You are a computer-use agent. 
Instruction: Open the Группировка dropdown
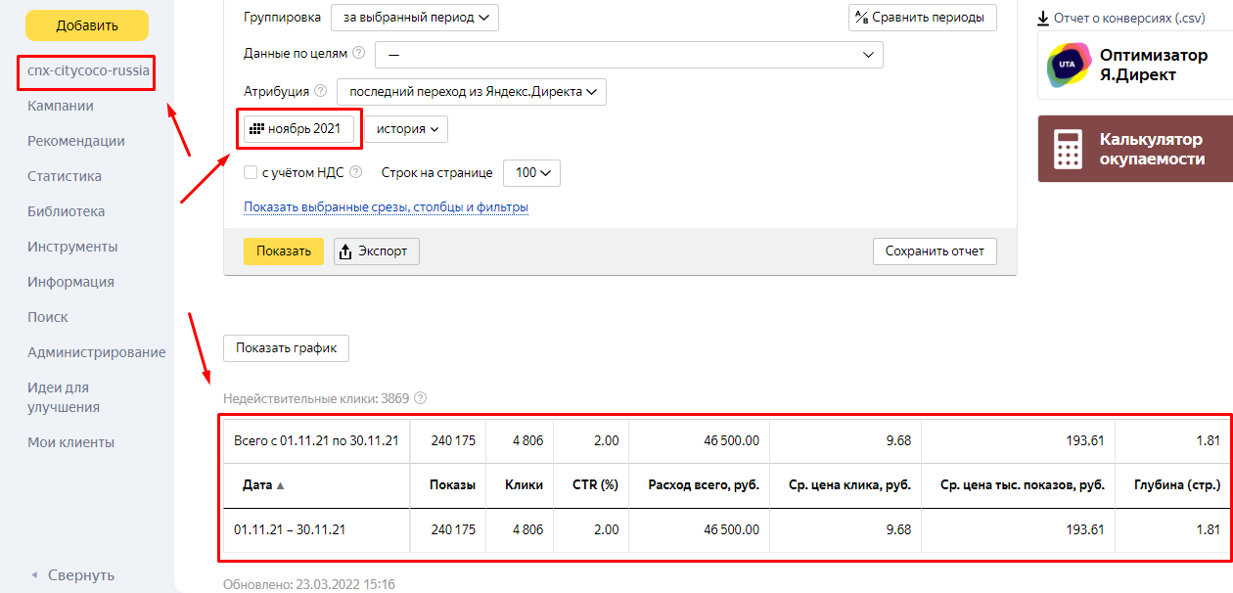pos(414,18)
